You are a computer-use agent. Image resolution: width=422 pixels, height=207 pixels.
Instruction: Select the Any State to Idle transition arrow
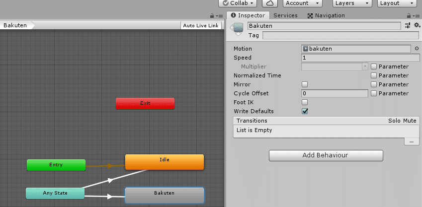pos(110,180)
